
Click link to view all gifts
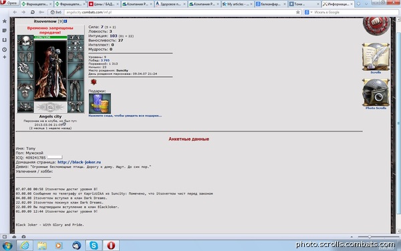tap(125, 116)
